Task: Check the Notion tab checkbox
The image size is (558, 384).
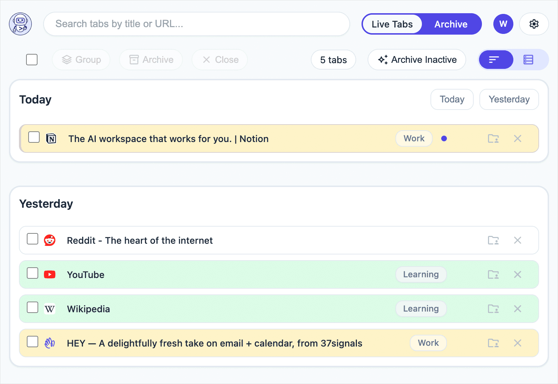Action: (34, 137)
